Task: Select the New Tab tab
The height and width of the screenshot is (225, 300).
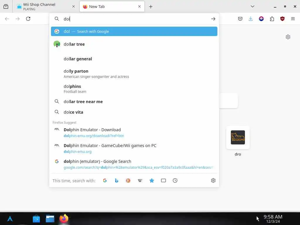Action: (x=112, y=6)
